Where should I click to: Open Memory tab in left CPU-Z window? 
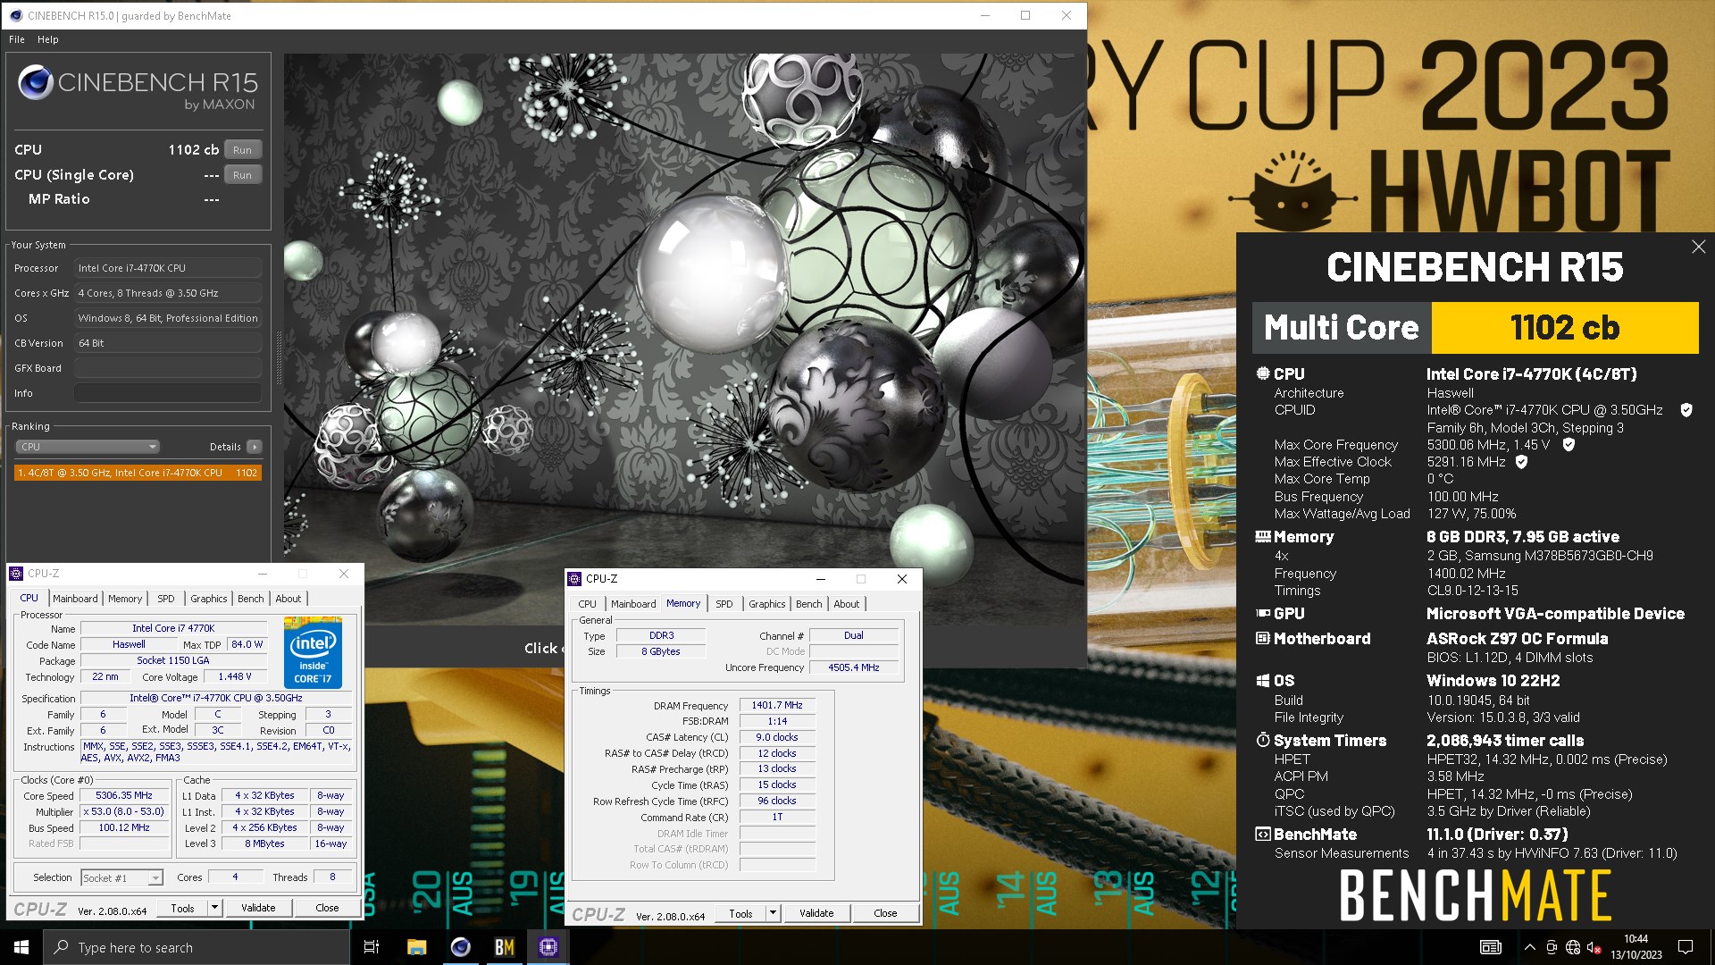coord(125,599)
